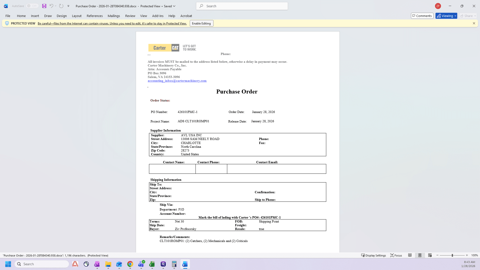480x270 pixels.
Task: Open the Insert tab
Action: coord(35,16)
